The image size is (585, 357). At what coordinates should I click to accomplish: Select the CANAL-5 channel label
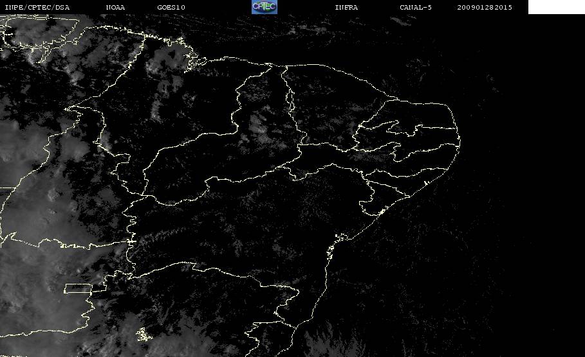[415, 7]
